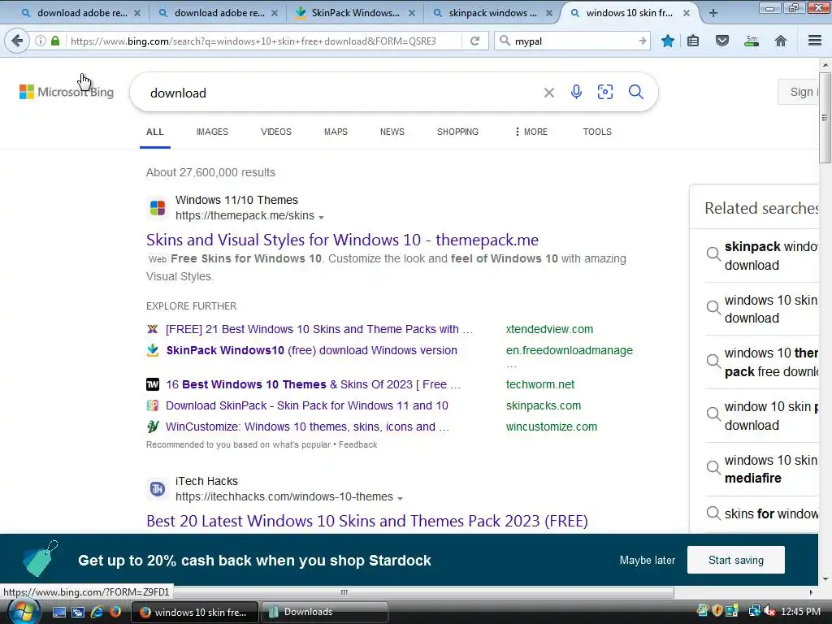832x624 pixels.
Task: Click the search go arrow in mypal box
Action: [x=642, y=41]
